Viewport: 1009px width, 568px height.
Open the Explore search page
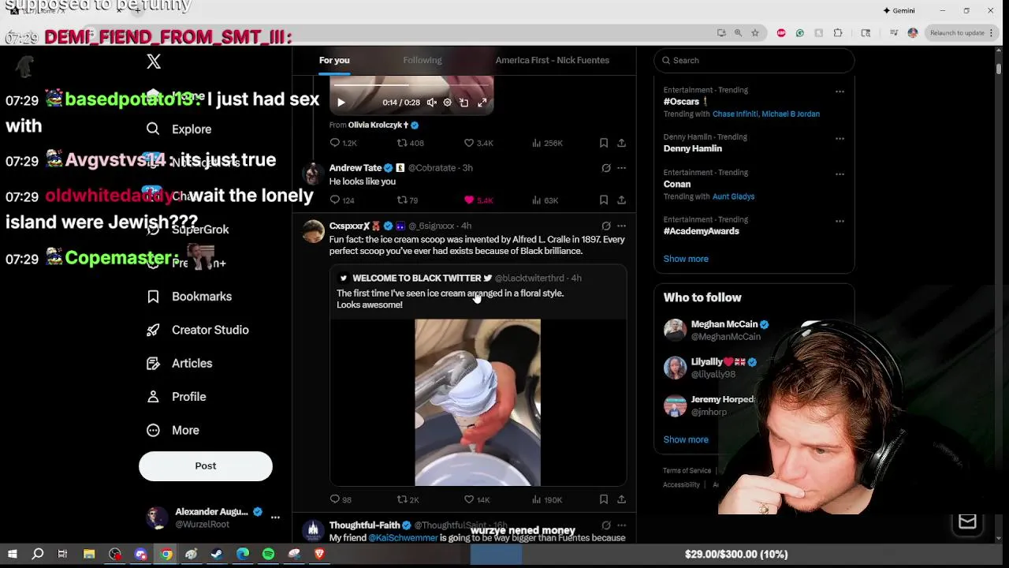[x=180, y=129]
